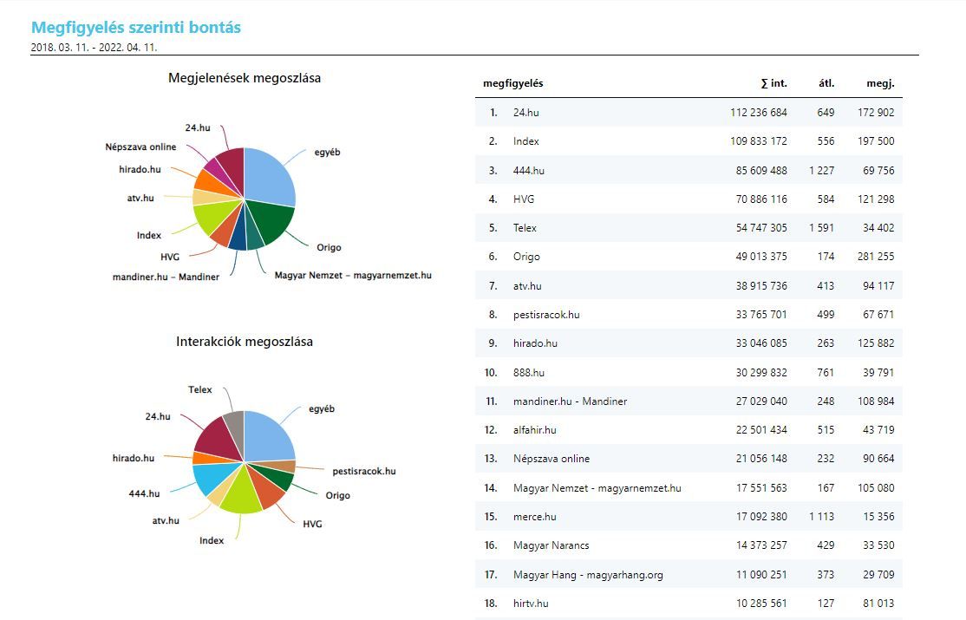Click the megfigyelés column header
966x620 pixels.
click(512, 83)
